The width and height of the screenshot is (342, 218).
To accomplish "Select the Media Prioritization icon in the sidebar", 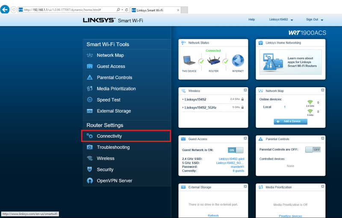I will [x=90, y=88].
